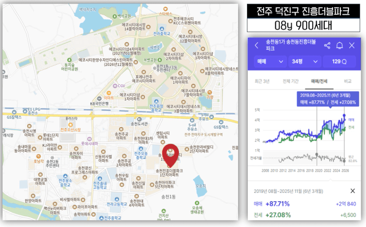Click the 전라고등학교 school icon
Viewport: 366px width, 227px height.
coord(117,199)
